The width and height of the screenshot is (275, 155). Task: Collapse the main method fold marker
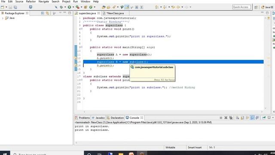pyautogui.click(x=82, y=47)
